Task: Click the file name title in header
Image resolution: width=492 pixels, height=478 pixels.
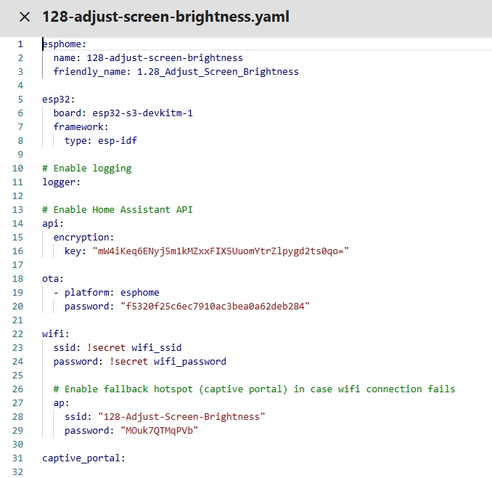Action: point(165,17)
